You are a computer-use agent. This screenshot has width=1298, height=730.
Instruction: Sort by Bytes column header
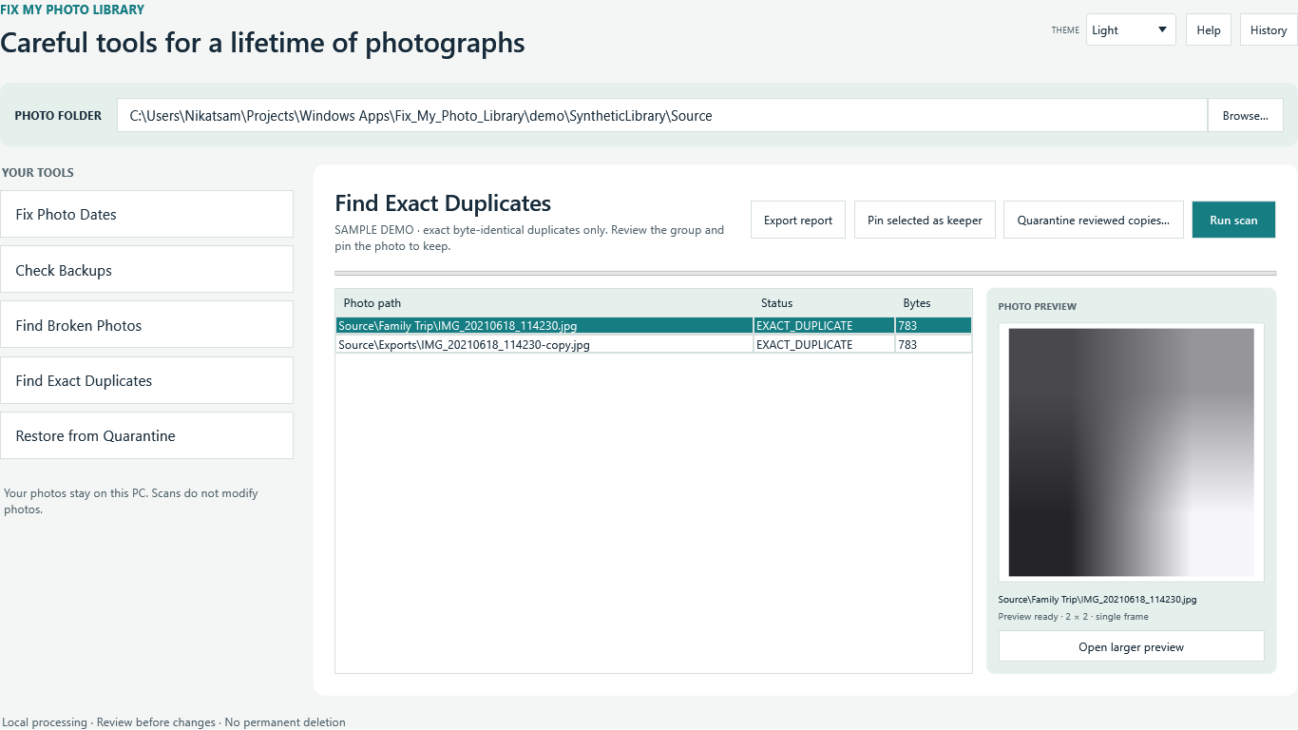click(x=934, y=303)
